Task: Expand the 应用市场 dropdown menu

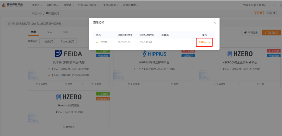Action: (53, 5)
